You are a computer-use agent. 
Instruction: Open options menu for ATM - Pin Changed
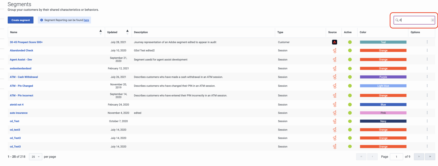[x=427, y=86]
